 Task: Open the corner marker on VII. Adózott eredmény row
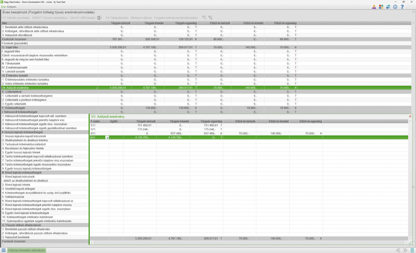pos(96,88)
